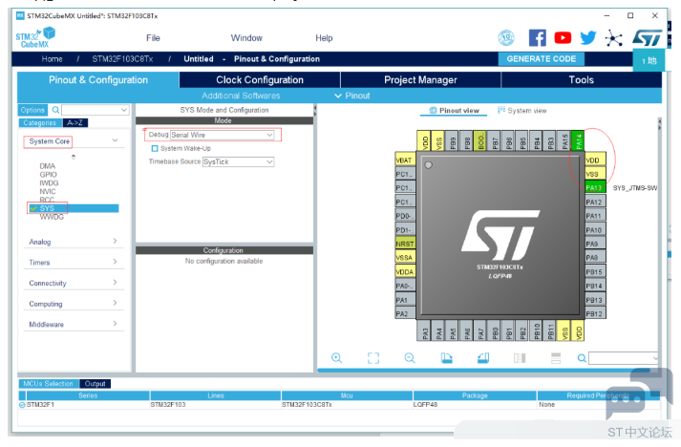The width and height of the screenshot is (681, 447).
Task: Click the GENERATE CODE button
Action: 541,59
